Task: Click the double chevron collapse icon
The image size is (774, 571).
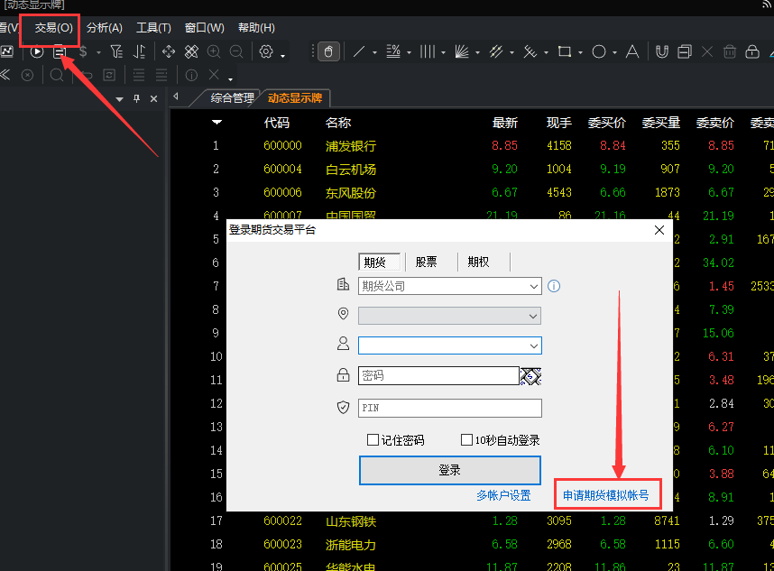Action: [5, 75]
